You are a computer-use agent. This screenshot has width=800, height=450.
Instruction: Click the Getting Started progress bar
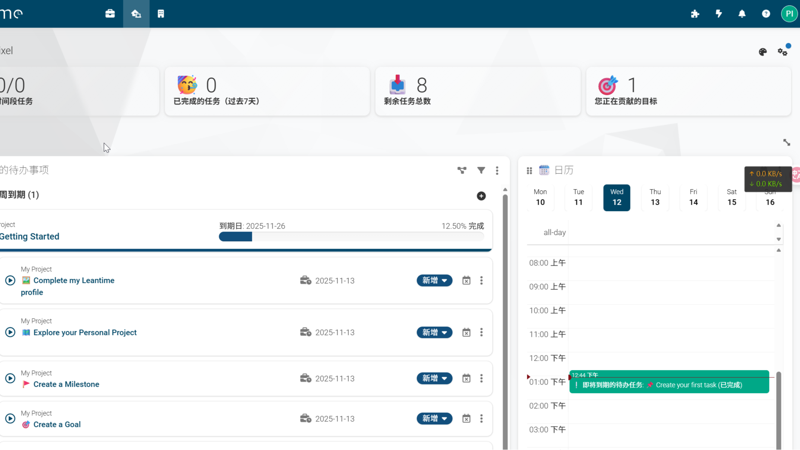tap(351, 237)
